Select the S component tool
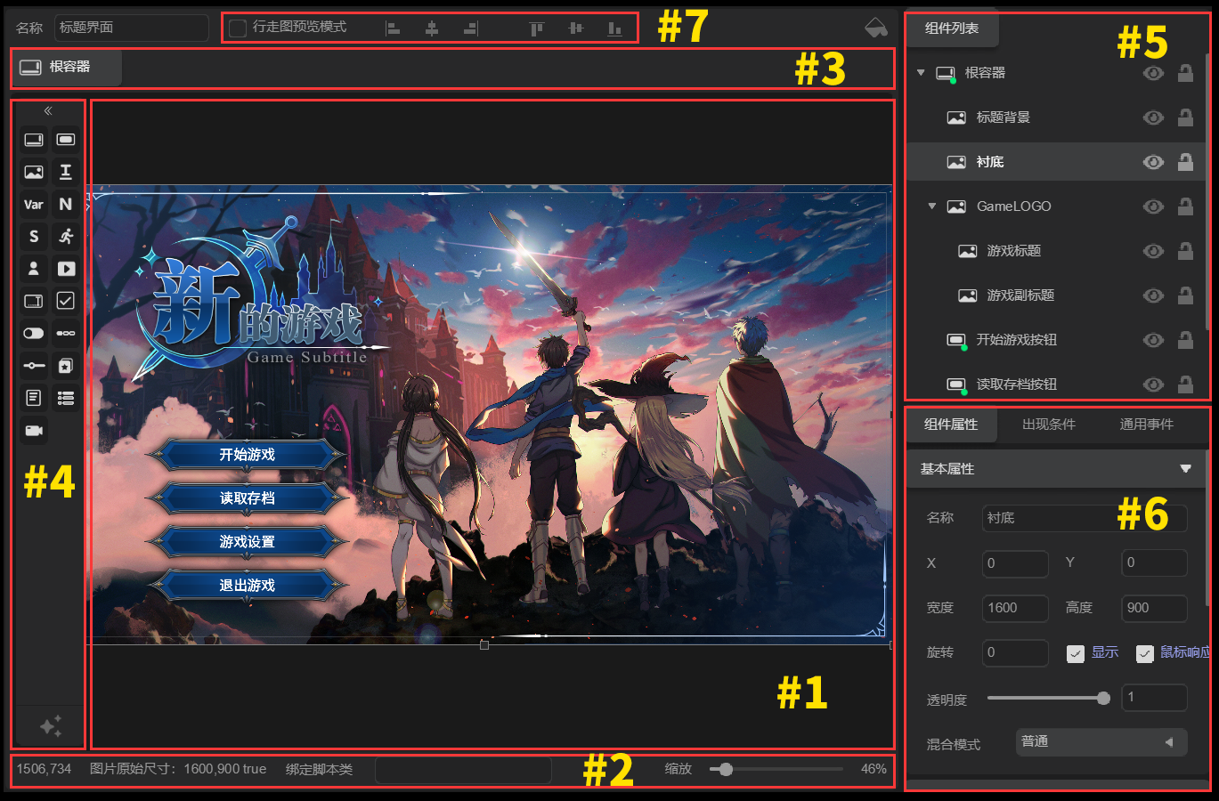1219x801 pixels. point(34,236)
